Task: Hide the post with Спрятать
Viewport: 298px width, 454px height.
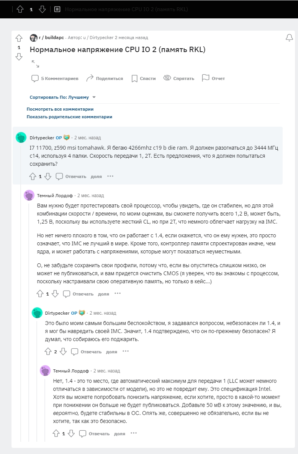Action: pos(179,78)
